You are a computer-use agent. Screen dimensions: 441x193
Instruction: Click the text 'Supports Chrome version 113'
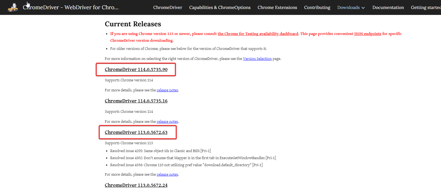click(129, 143)
